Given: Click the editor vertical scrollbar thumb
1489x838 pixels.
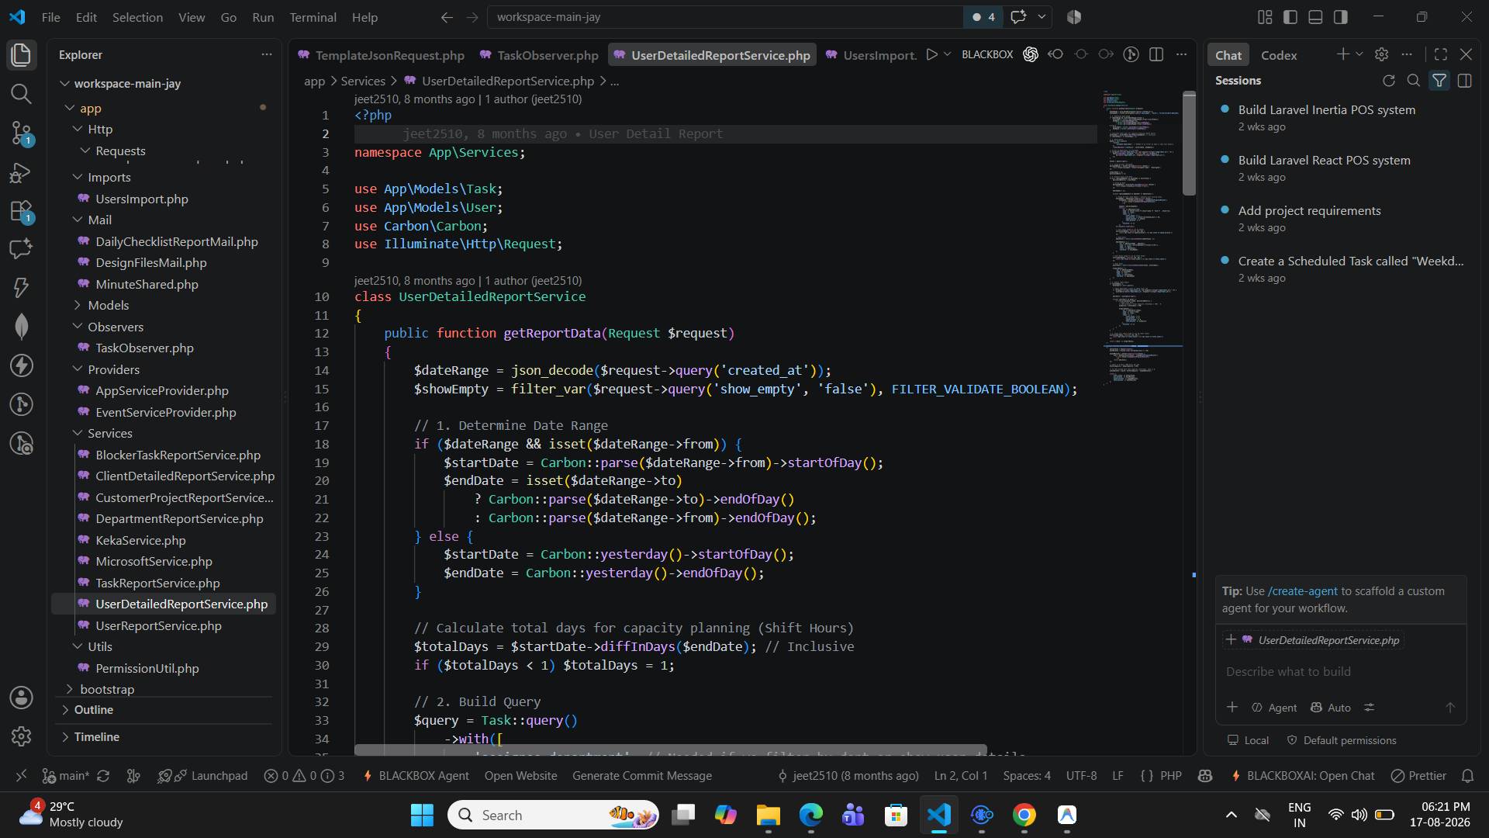Looking at the screenshot, I should (1189, 144).
